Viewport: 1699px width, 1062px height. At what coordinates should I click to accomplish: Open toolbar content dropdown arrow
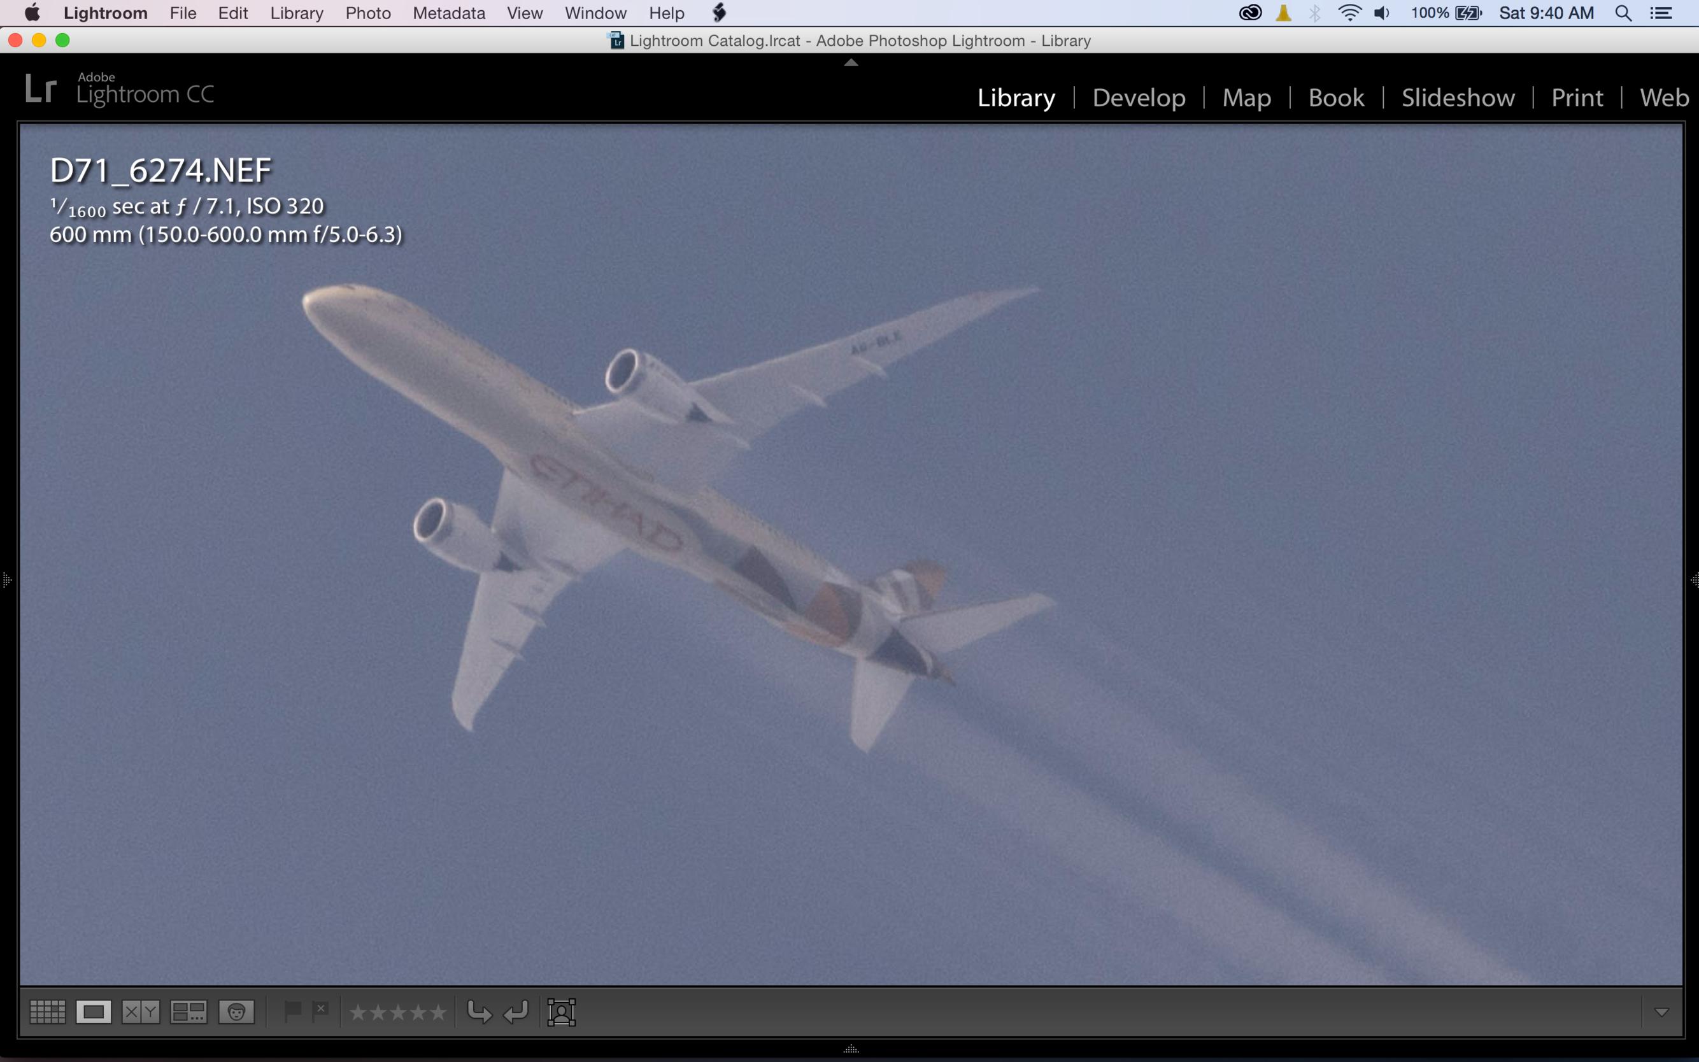click(x=1661, y=1012)
